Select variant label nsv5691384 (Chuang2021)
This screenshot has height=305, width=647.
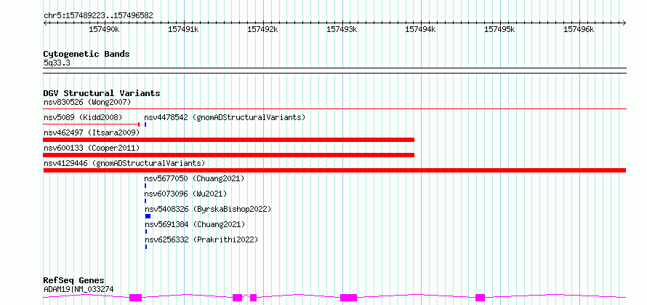tap(194, 224)
